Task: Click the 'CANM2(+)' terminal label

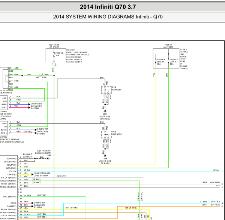Action: 12,206
